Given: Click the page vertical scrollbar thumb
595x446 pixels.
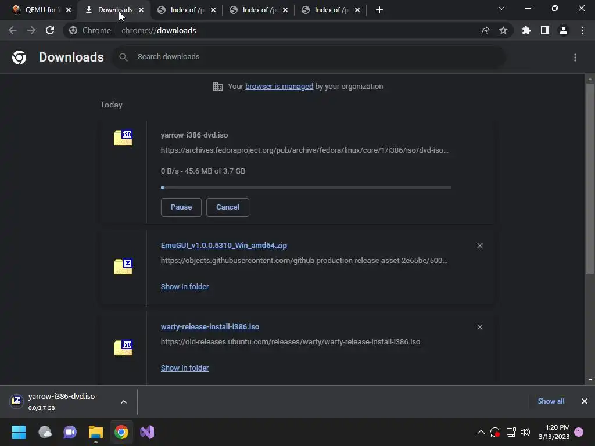Looking at the screenshot, I should (590, 178).
